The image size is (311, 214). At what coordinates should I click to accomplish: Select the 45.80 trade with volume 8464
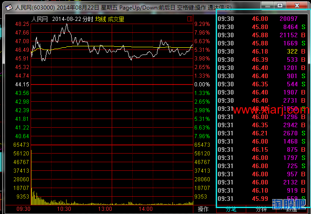tap(262, 27)
